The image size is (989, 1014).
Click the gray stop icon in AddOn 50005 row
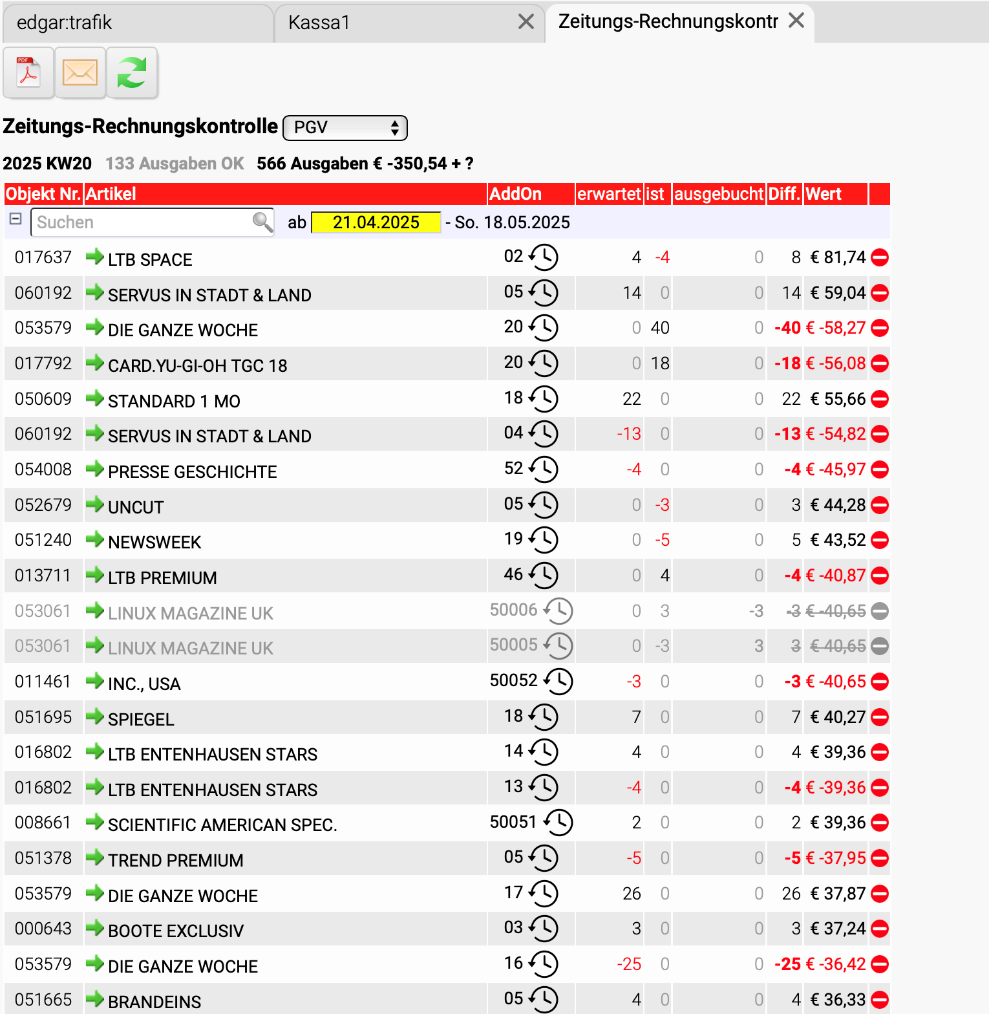(x=880, y=646)
